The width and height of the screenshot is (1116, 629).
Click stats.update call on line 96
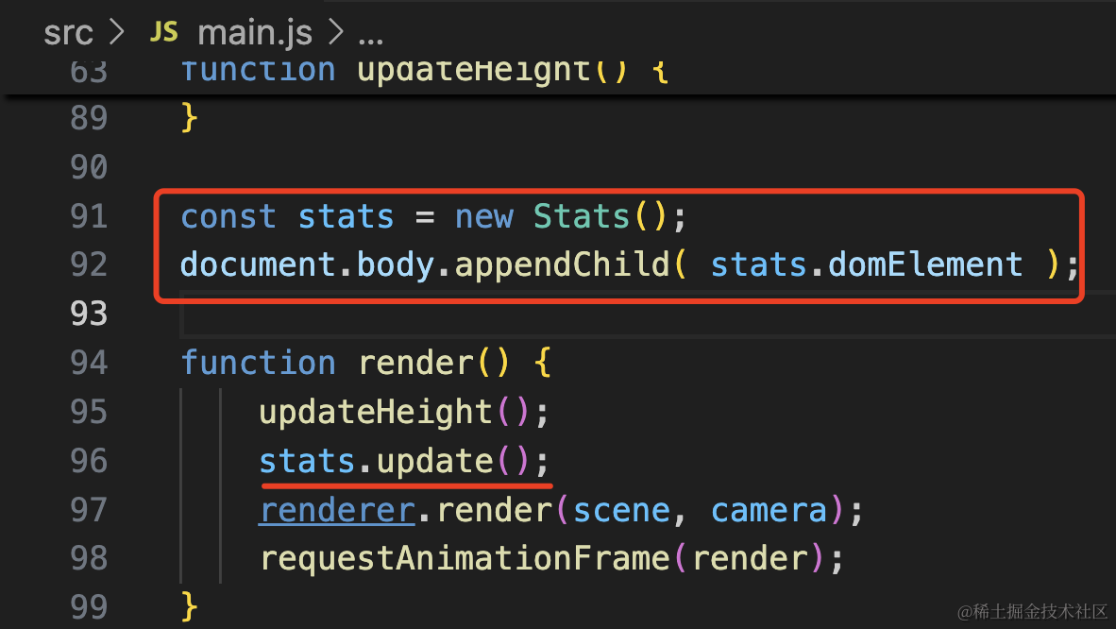pos(403,461)
